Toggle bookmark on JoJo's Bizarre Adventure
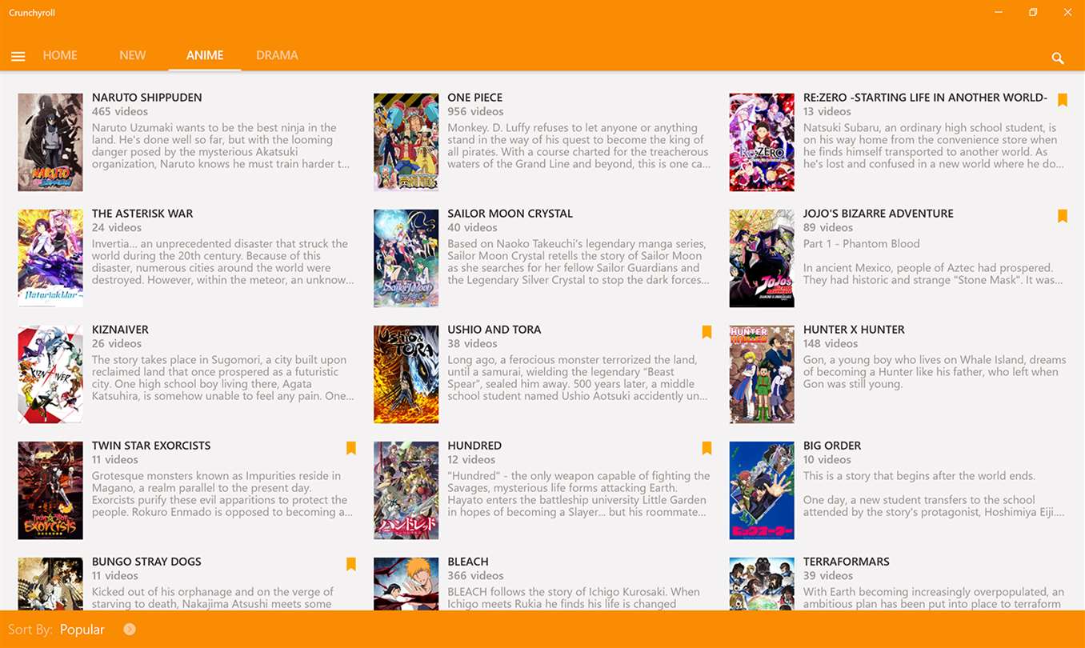Image resolution: width=1085 pixels, height=648 pixels. pyautogui.click(x=1063, y=216)
